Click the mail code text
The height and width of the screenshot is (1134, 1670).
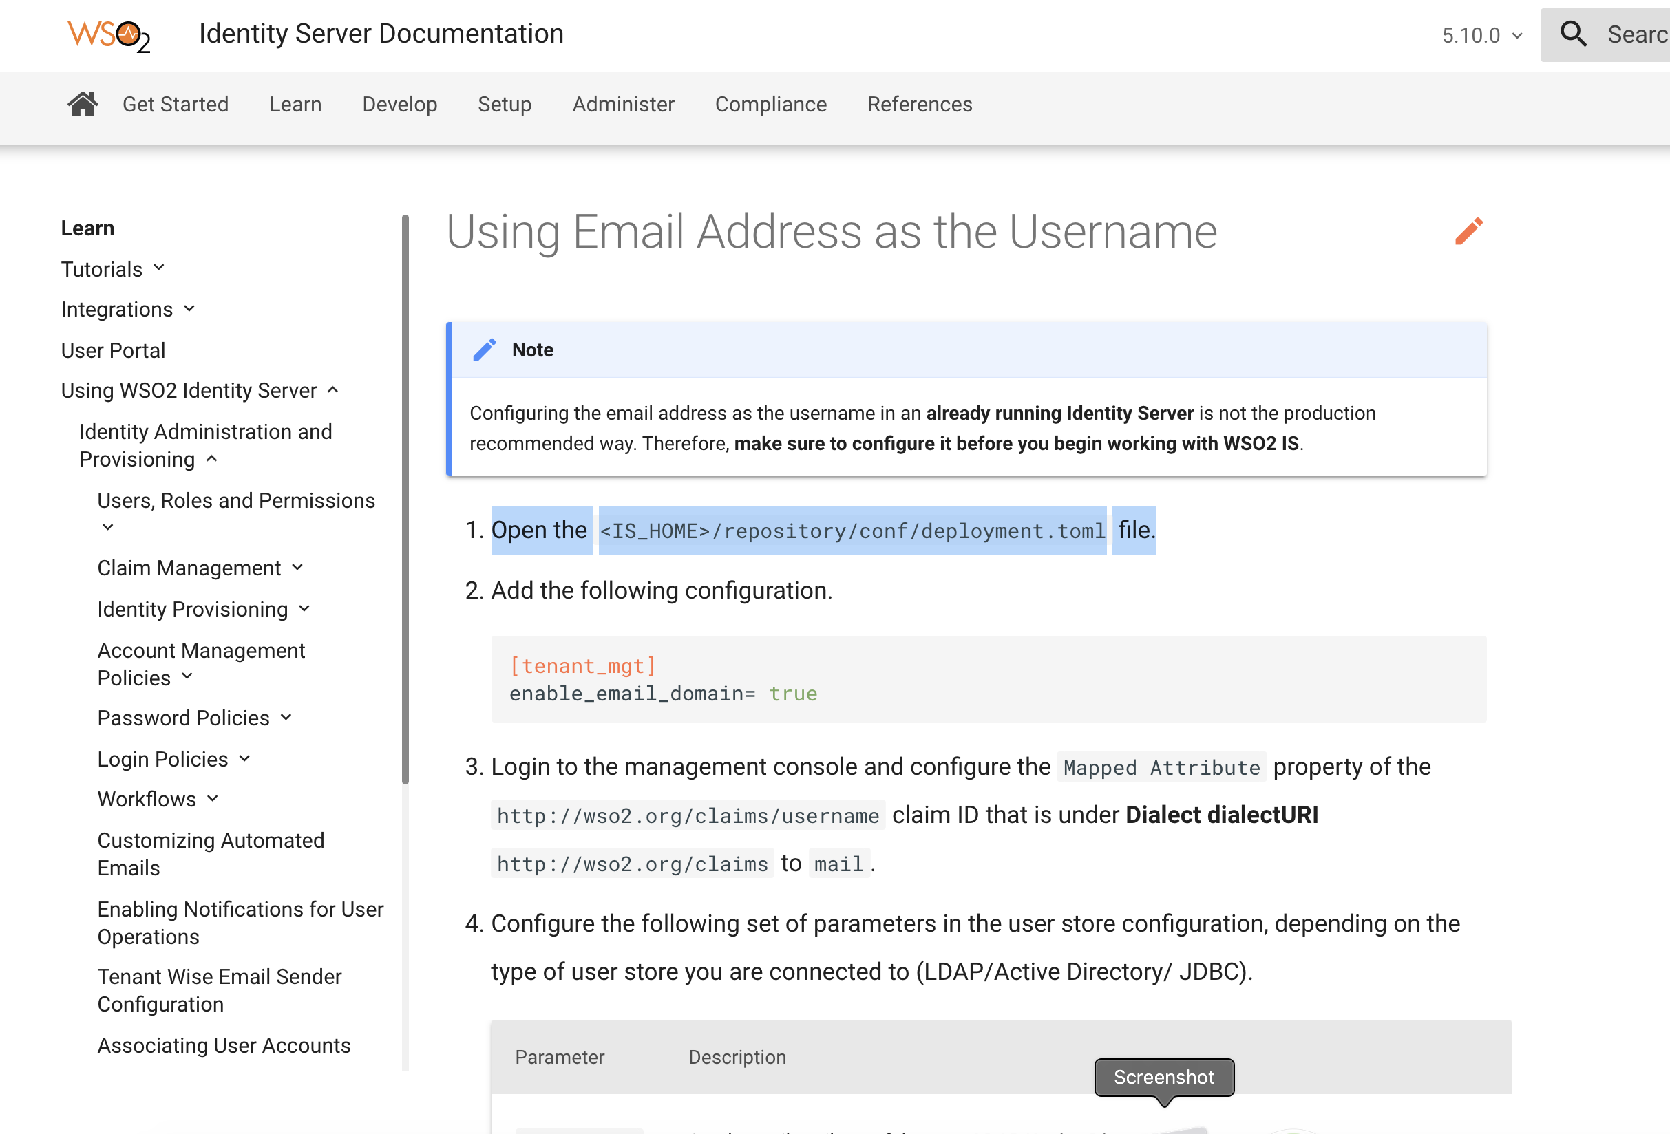[838, 864]
